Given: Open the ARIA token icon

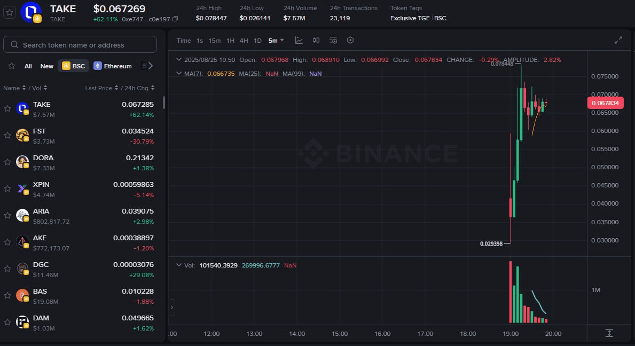Looking at the screenshot, I should [22, 215].
